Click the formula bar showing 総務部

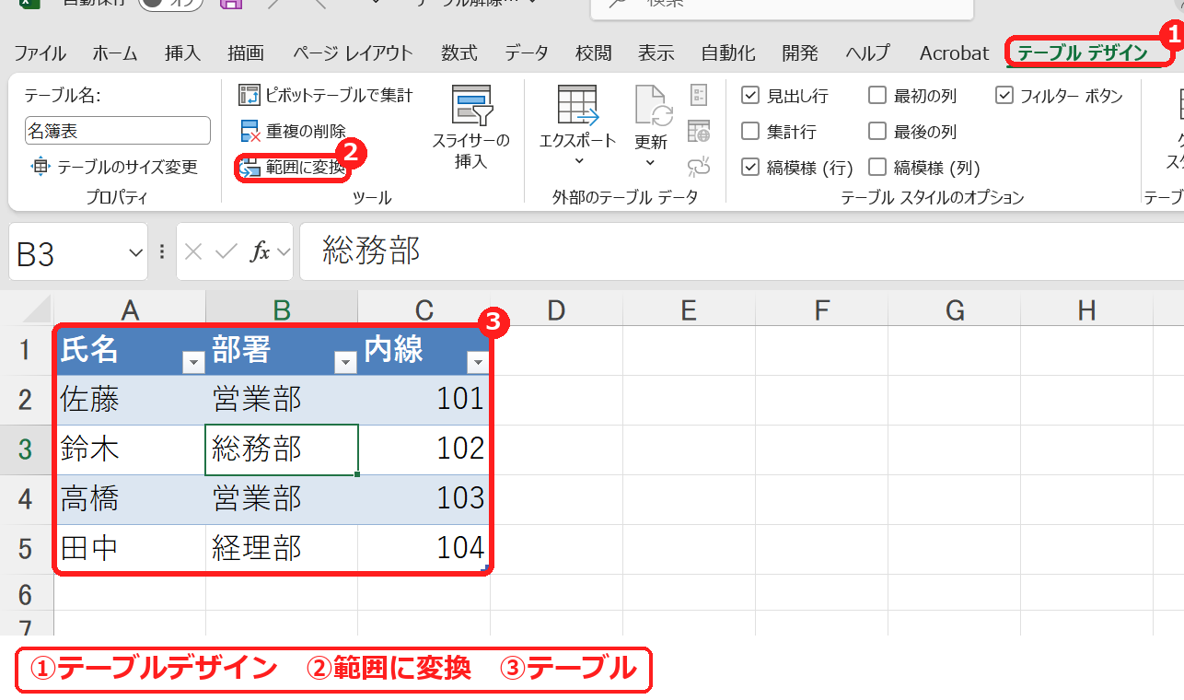tap(741, 251)
